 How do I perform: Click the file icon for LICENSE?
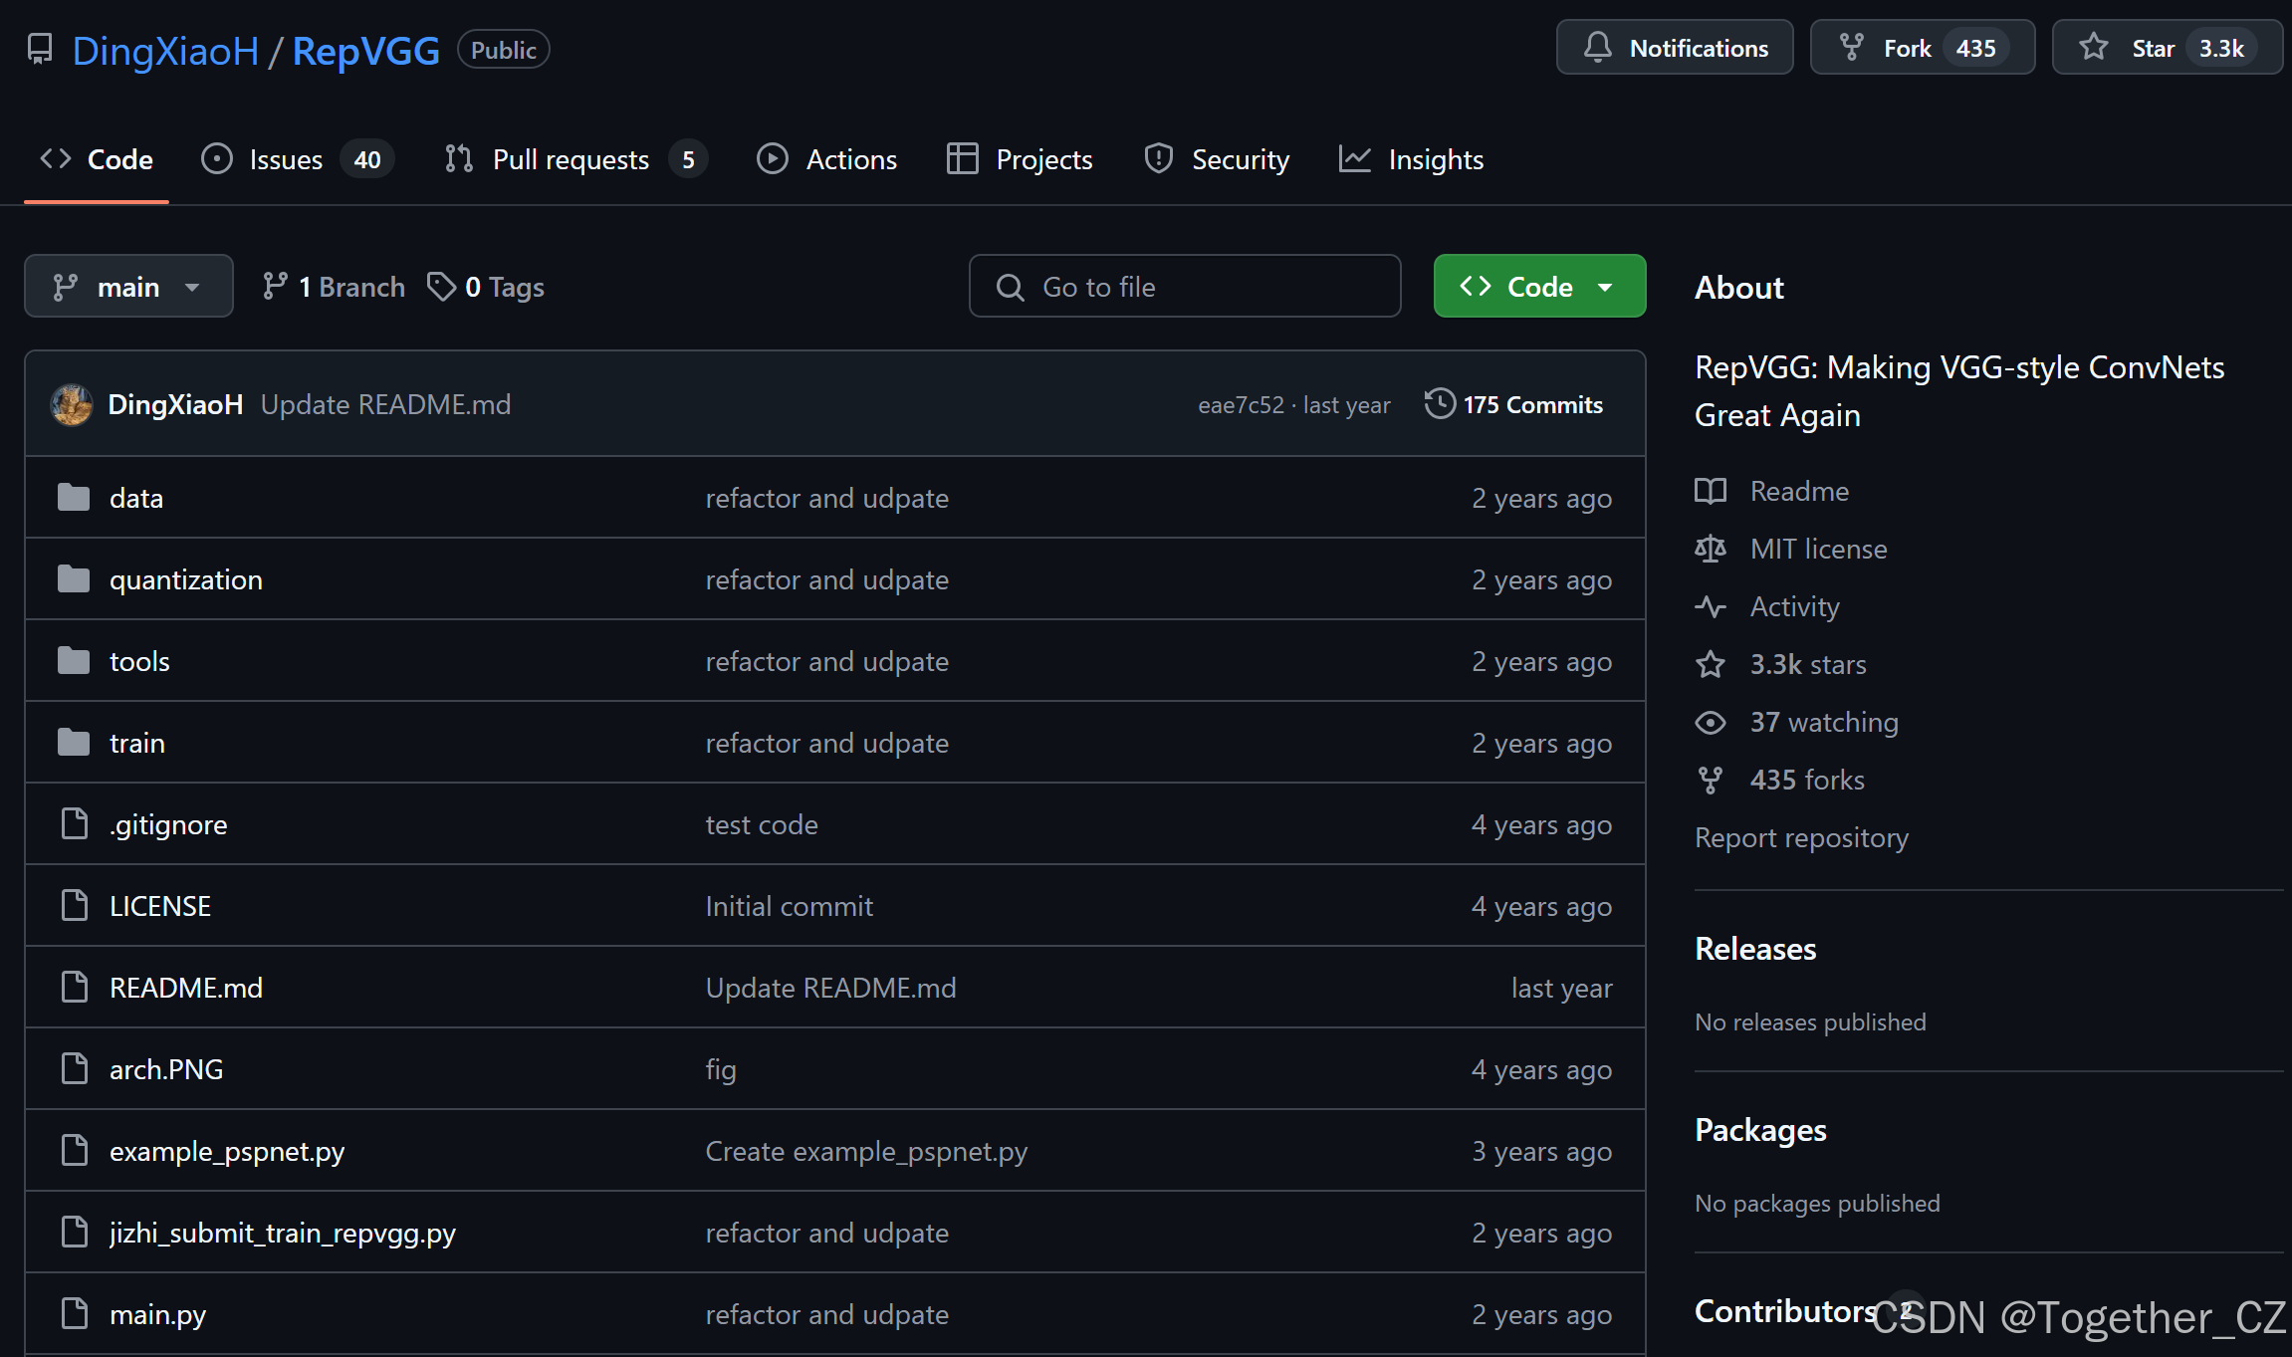point(75,905)
